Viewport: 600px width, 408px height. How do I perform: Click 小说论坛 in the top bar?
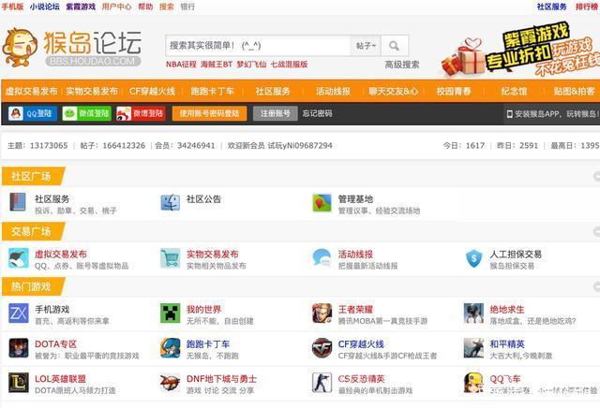(45, 7)
